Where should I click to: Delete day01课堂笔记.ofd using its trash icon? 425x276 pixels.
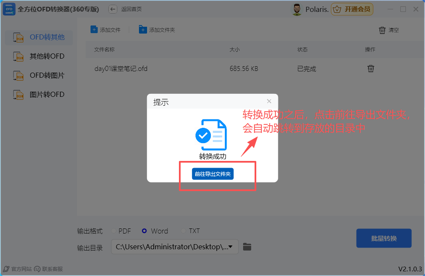click(x=370, y=68)
